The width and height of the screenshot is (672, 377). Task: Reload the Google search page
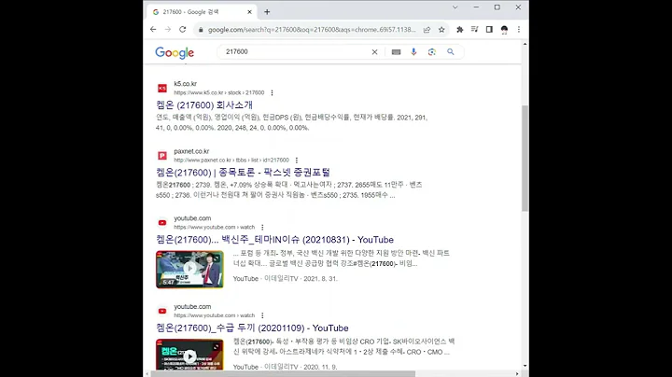coord(183,30)
